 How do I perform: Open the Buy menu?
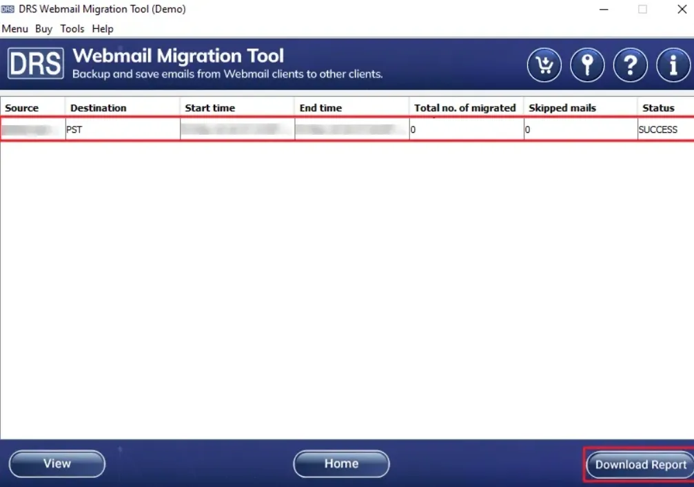[x=43, y=29]
